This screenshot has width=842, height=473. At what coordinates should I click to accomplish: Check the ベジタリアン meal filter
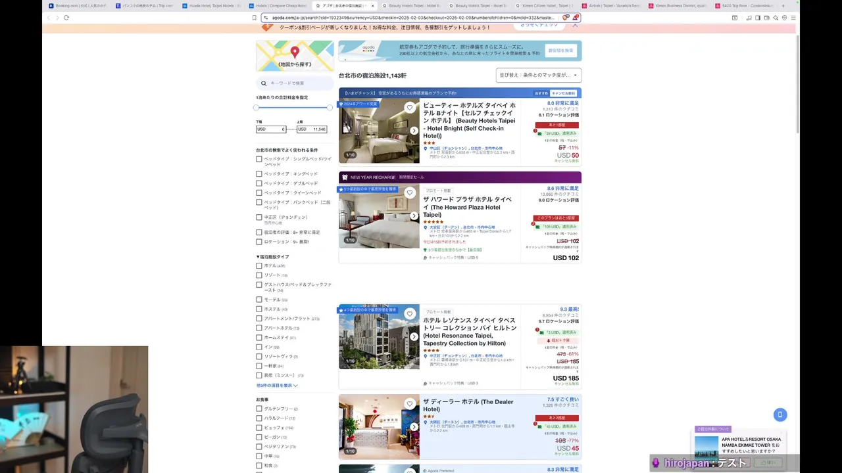259,447
